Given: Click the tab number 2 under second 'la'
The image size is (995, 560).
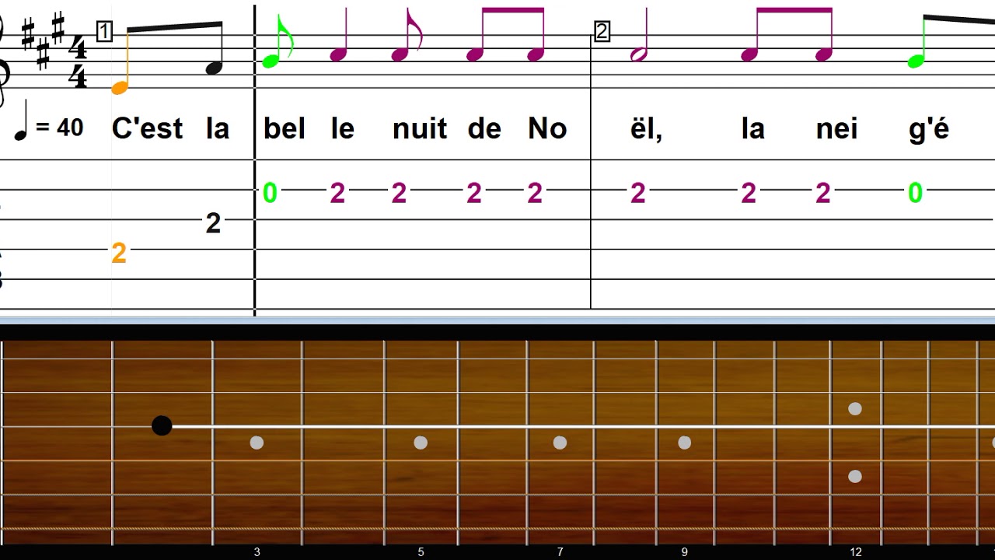Looking at the screenshot, I should 749,193.
